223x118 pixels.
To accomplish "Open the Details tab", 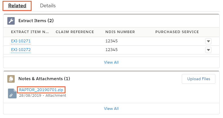I will coord(48,6).
